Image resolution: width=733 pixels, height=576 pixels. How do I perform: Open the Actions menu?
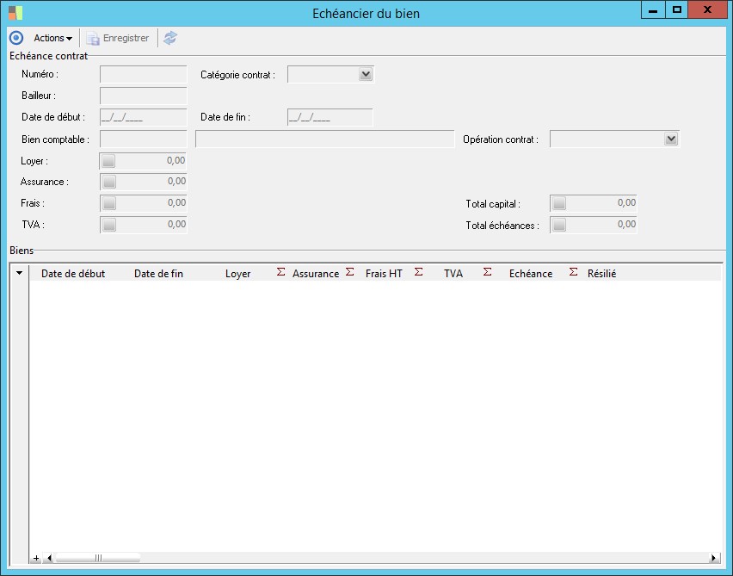coord(52,38)
